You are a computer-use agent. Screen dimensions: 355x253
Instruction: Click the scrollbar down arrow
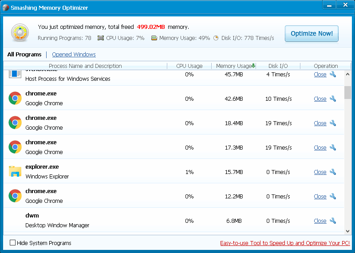(347, 231)
